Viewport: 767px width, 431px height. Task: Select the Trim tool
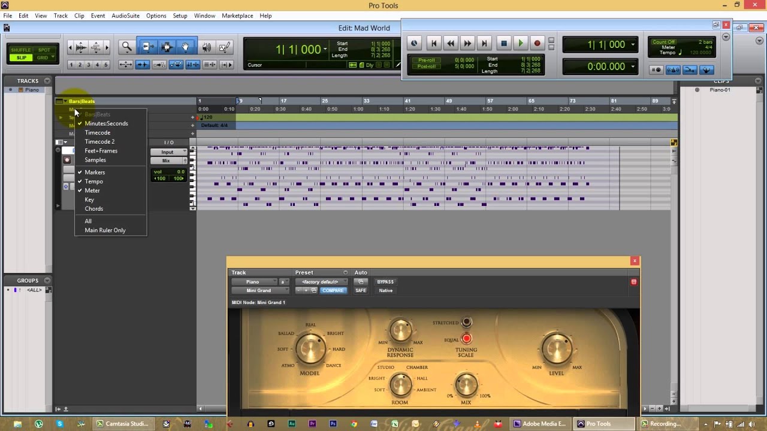point(147,47)
